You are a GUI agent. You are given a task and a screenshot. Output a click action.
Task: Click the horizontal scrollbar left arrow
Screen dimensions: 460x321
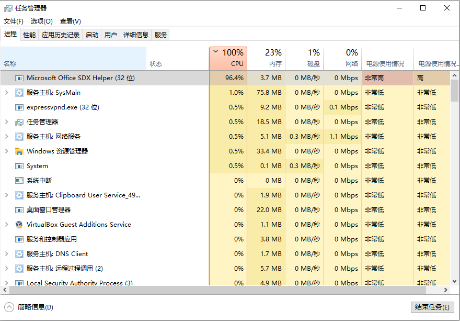(x=4, y=290)
